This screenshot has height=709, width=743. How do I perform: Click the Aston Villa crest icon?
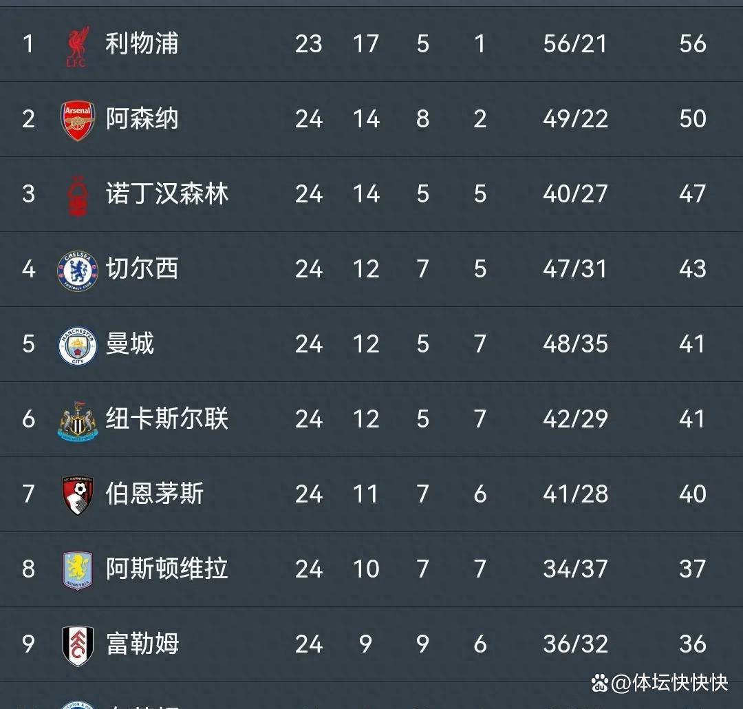click(x=77, y=570)
